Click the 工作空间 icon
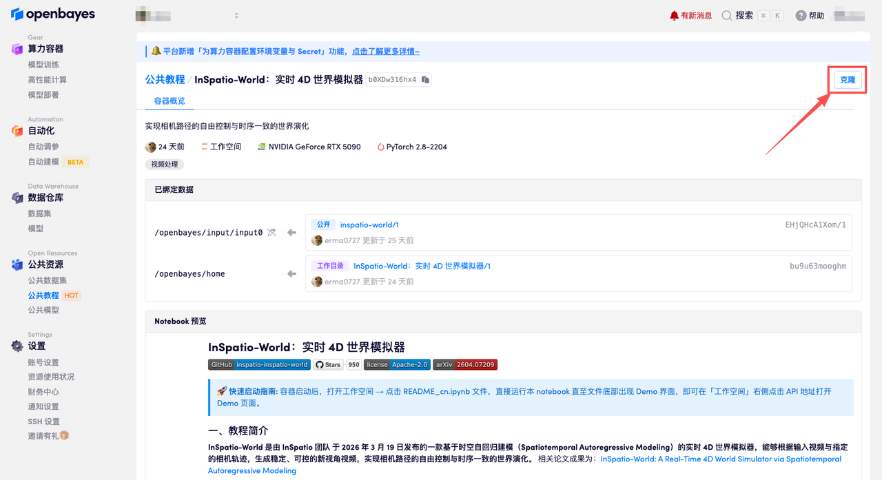The image size is (882, 480). pos(205,147)
